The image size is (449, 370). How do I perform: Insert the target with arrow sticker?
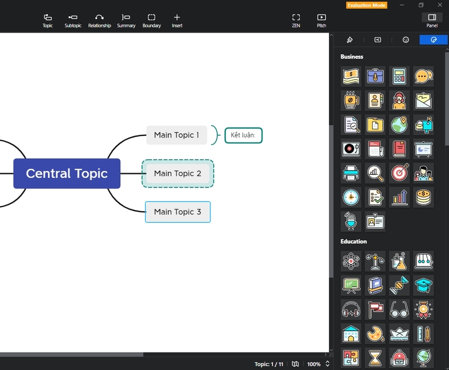pos(399,173)
